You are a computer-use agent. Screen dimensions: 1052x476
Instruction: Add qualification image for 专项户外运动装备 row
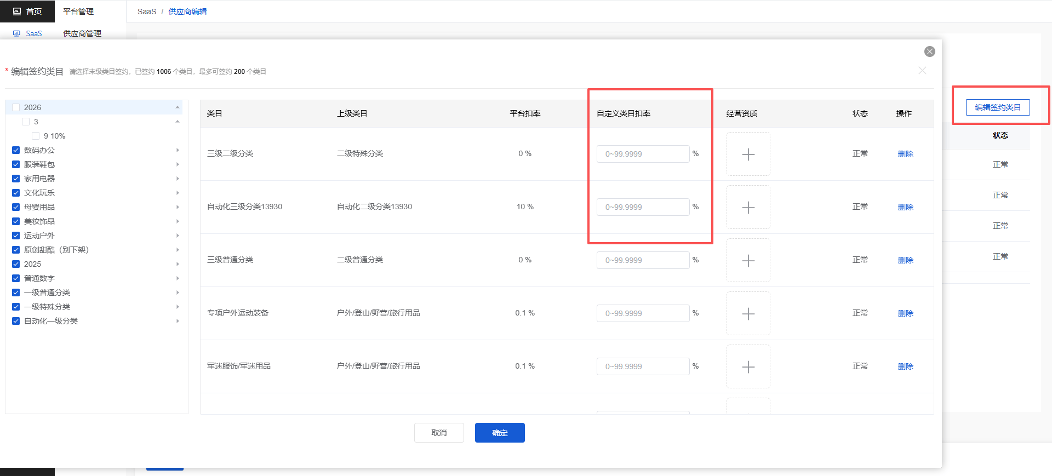(x=748, y=313)
